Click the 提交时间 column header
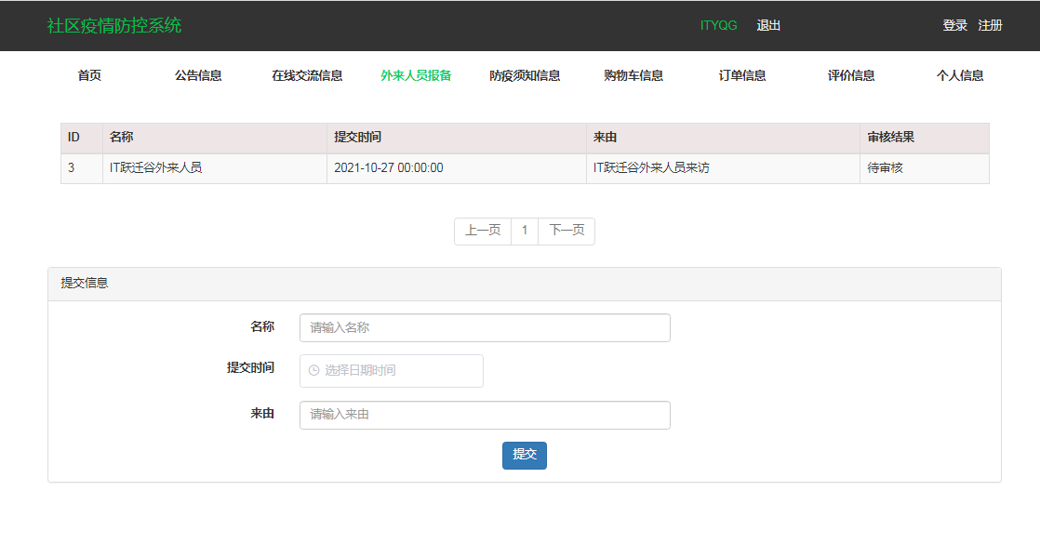Image resolution: width=1040 pixels, height=544 pixels. 457,138
